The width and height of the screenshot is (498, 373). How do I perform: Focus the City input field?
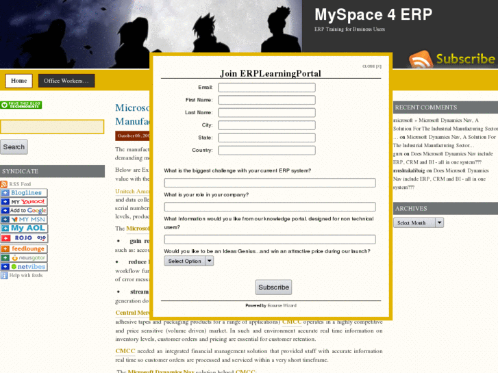266,125
